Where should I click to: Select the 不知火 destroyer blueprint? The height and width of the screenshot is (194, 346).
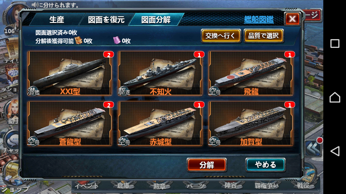click(160, 73)
